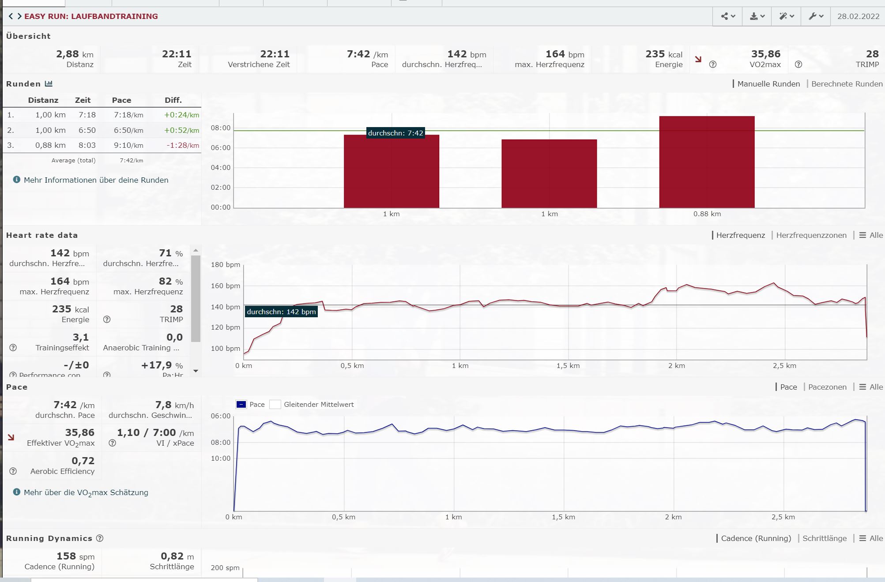The height and width of the screenshot is (582, 885).
Task: Switch to Berechnete Runden view
Action: click(846, 84)
